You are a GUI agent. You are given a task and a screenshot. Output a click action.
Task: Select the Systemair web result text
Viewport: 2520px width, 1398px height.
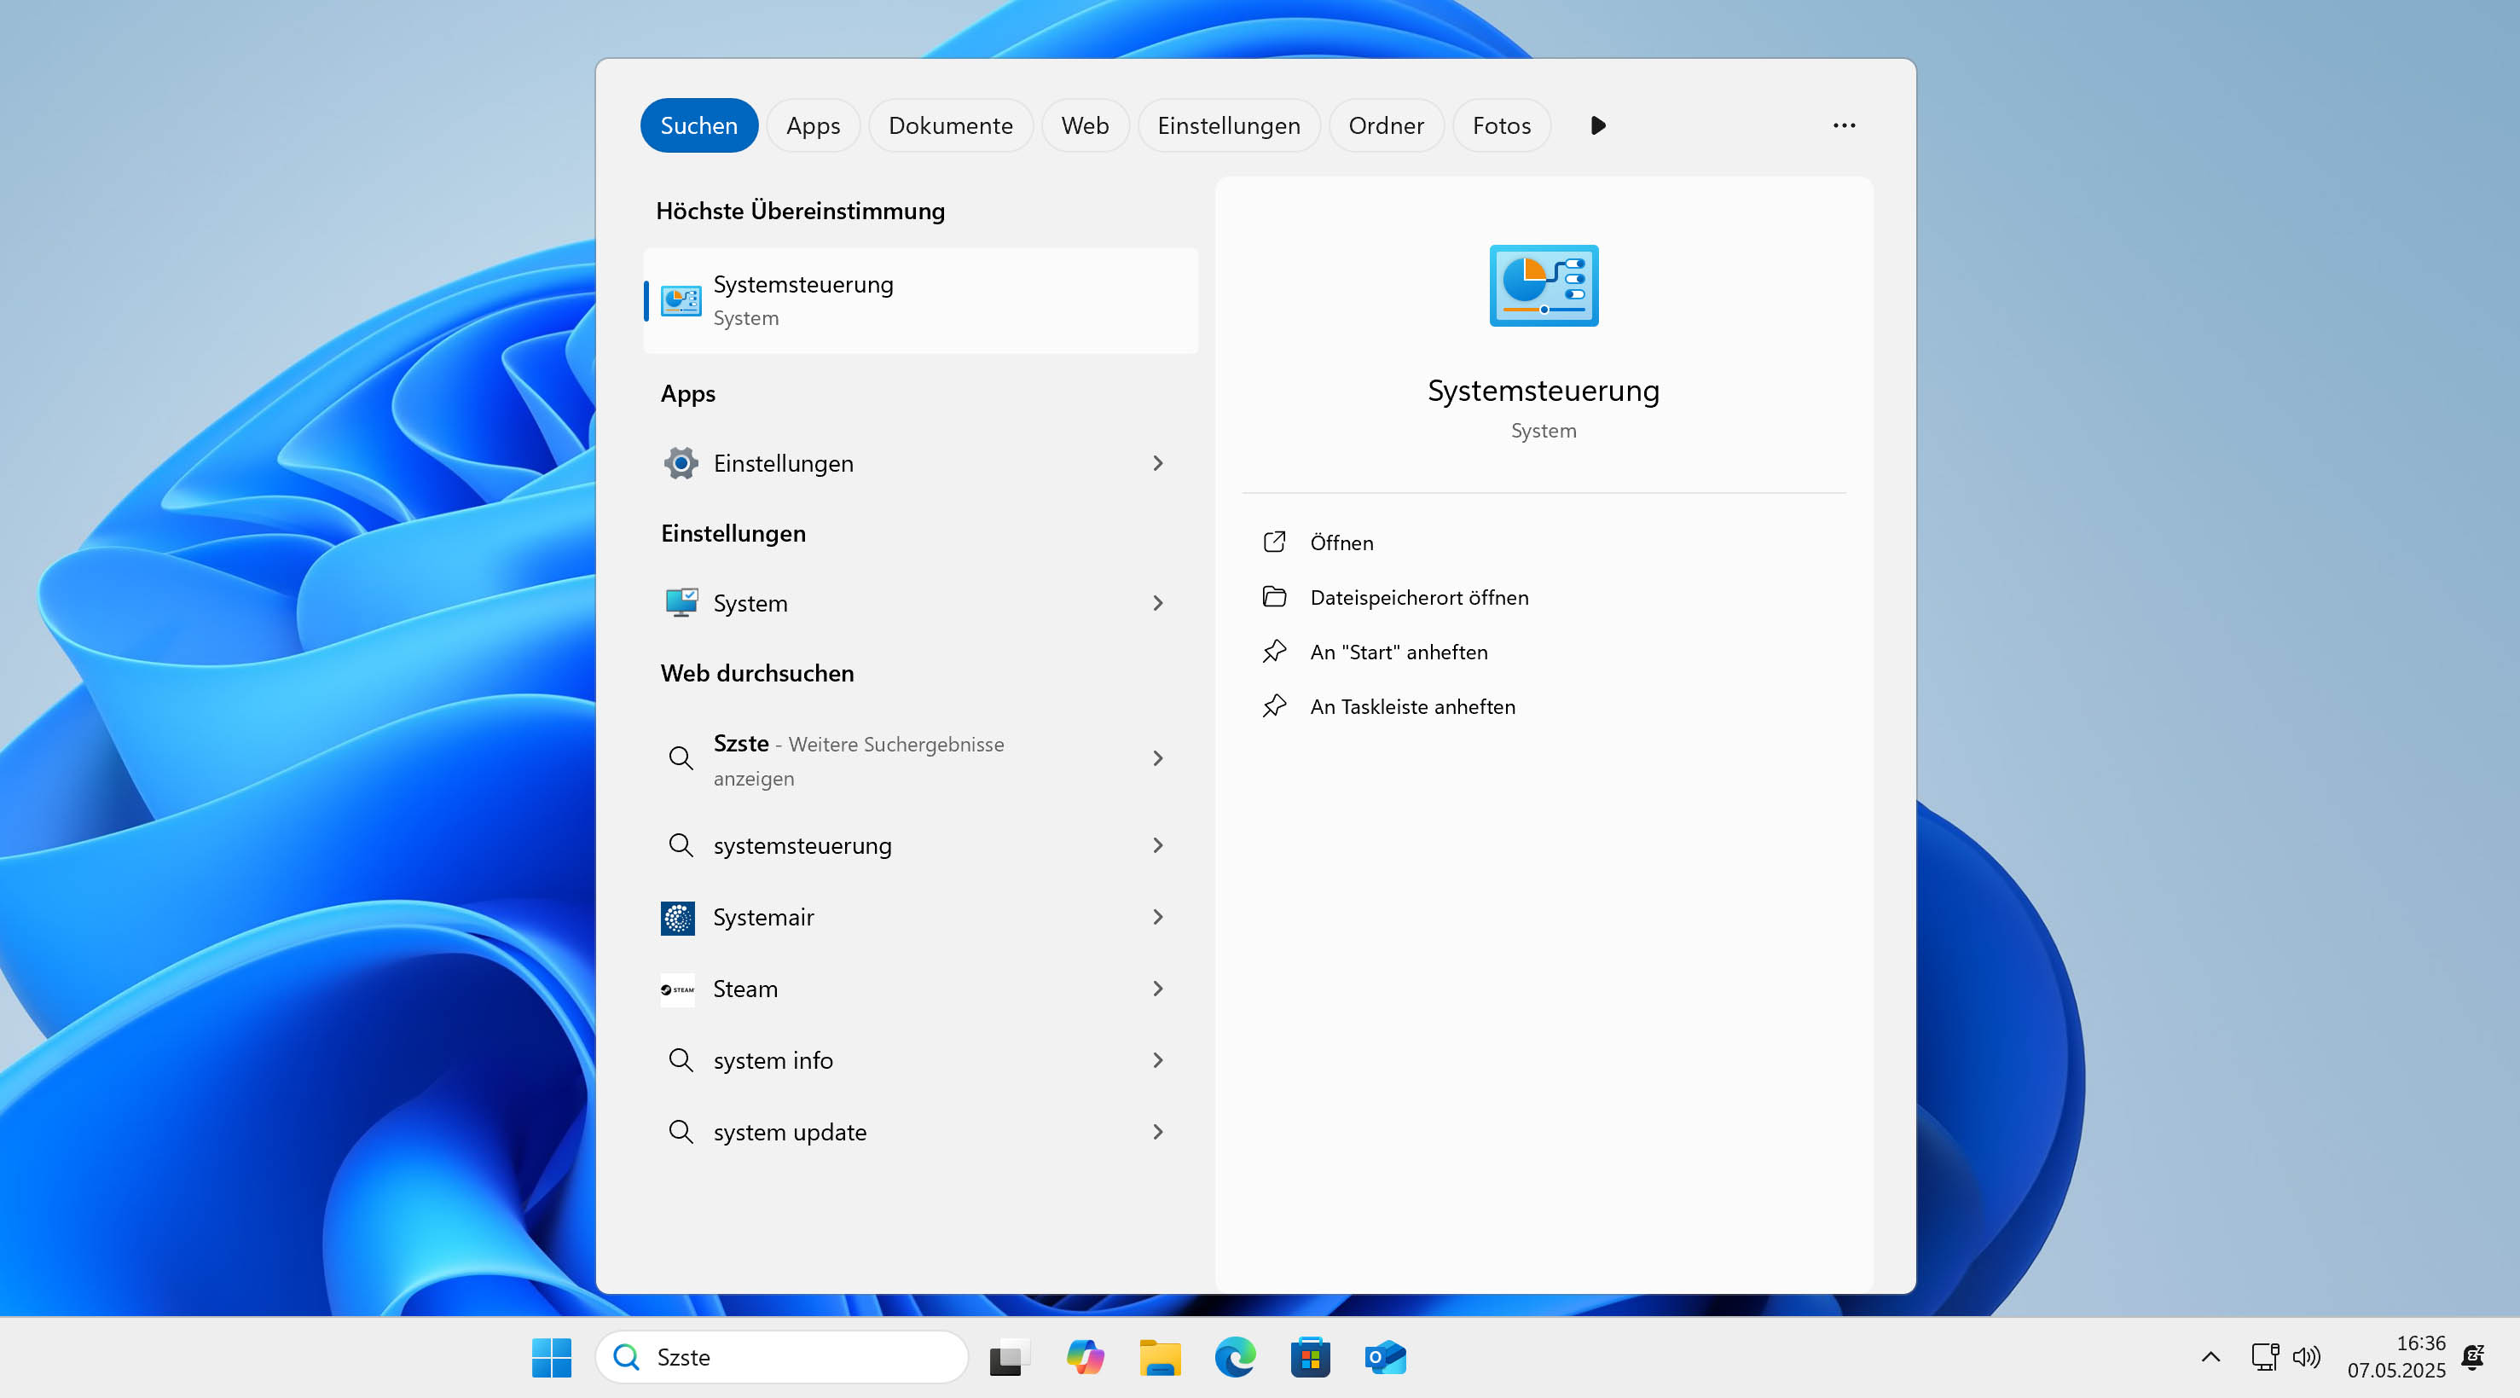[763, 918]
